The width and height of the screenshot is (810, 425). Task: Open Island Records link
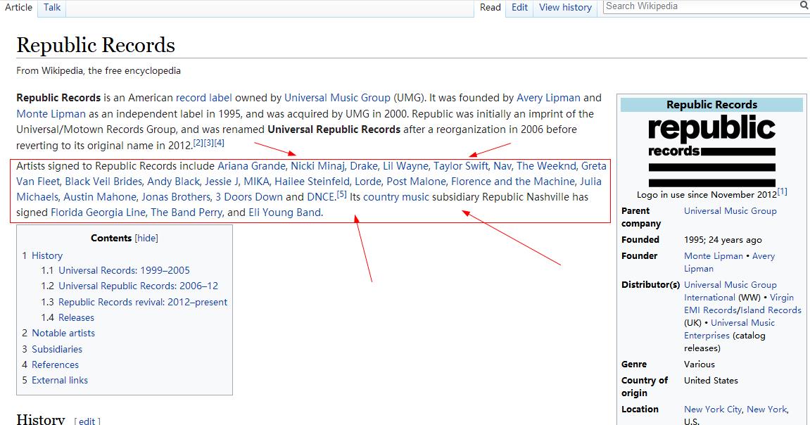click(x=771, y=310)
